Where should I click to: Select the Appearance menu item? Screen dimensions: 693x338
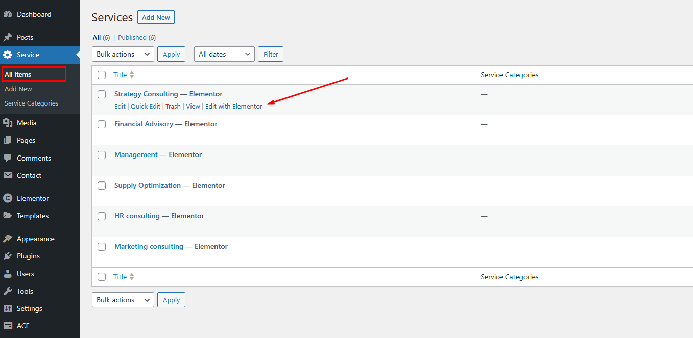(x=35, y=239)
